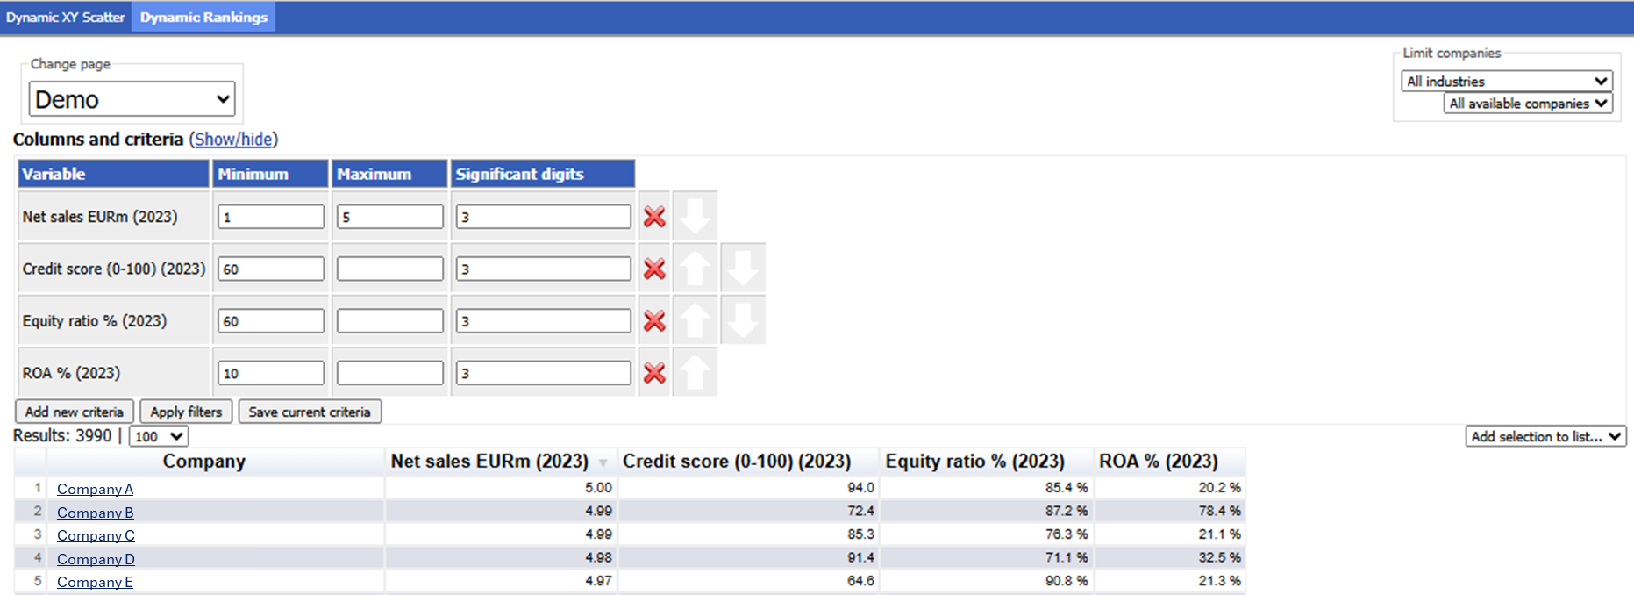Remove the Equity ratio % criteria row
The image size is (1634, 595).
654,321
